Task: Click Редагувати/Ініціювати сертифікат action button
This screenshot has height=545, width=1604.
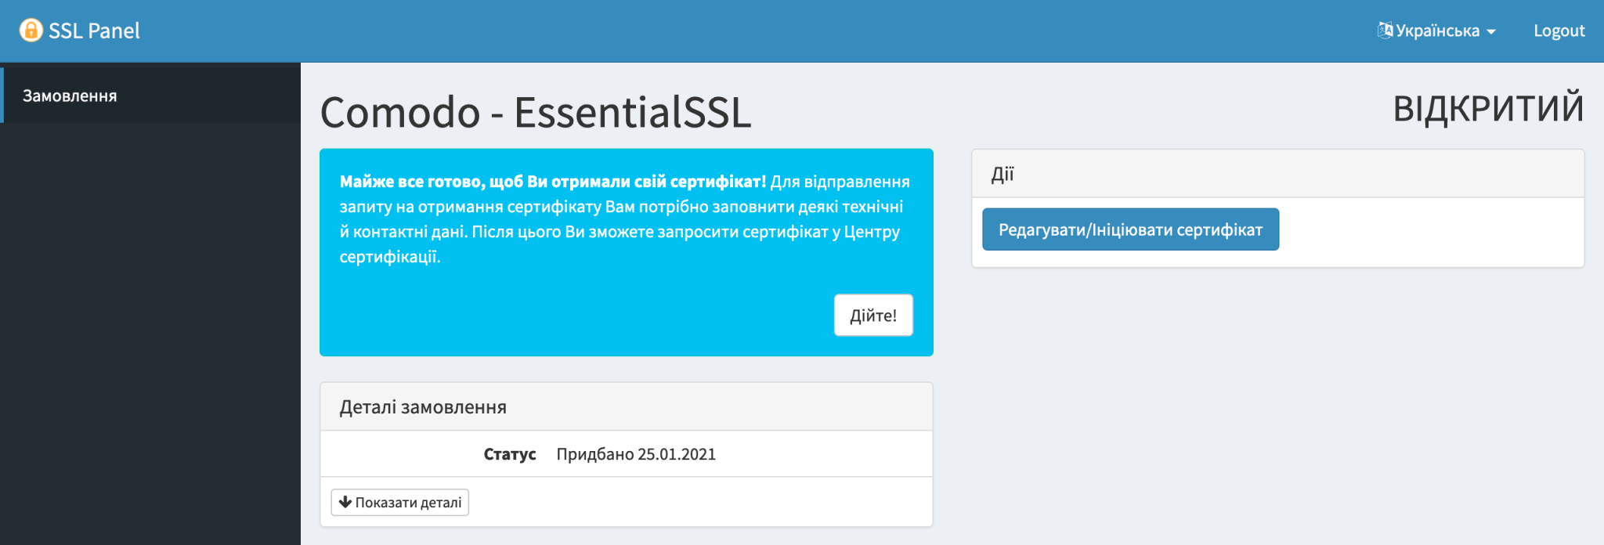Action: pos(1129,229)
